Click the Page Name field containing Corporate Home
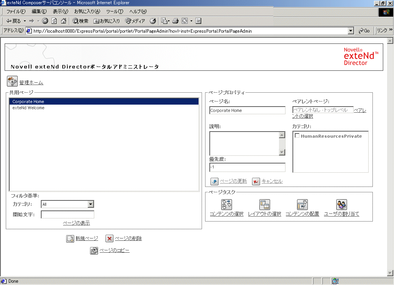 [247, 110]
